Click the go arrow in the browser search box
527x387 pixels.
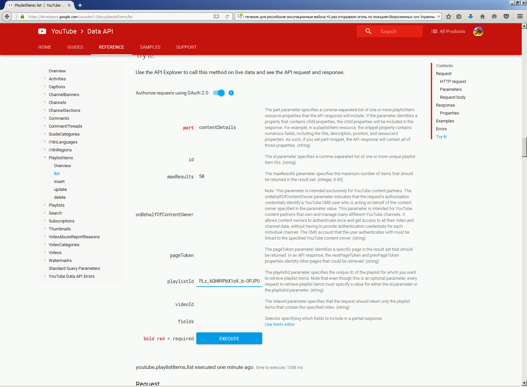coord(438,16)
